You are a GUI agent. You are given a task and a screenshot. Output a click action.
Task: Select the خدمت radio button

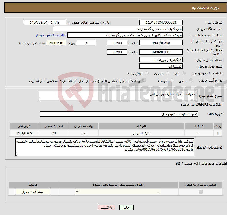point(167,73)
